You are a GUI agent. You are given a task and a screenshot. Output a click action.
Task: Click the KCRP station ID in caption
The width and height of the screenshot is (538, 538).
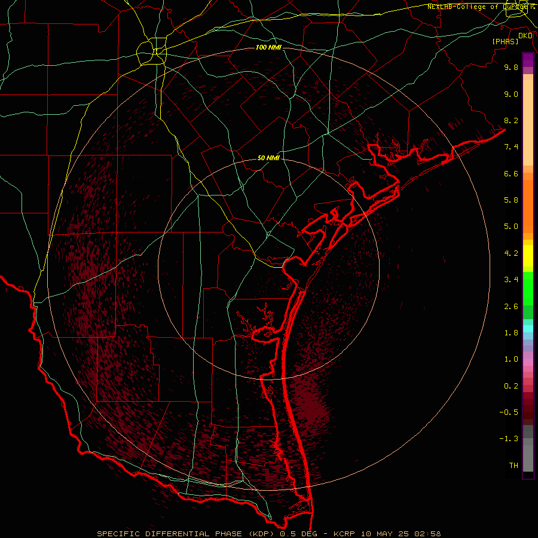[346, 534]
